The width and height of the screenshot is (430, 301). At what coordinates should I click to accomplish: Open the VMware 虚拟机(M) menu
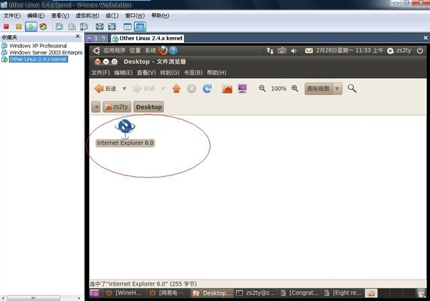(x=87, y=15)
